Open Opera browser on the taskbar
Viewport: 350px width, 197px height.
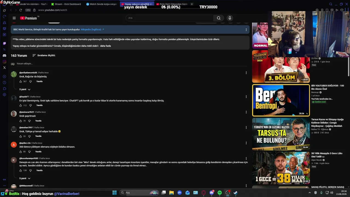point(204,193)
